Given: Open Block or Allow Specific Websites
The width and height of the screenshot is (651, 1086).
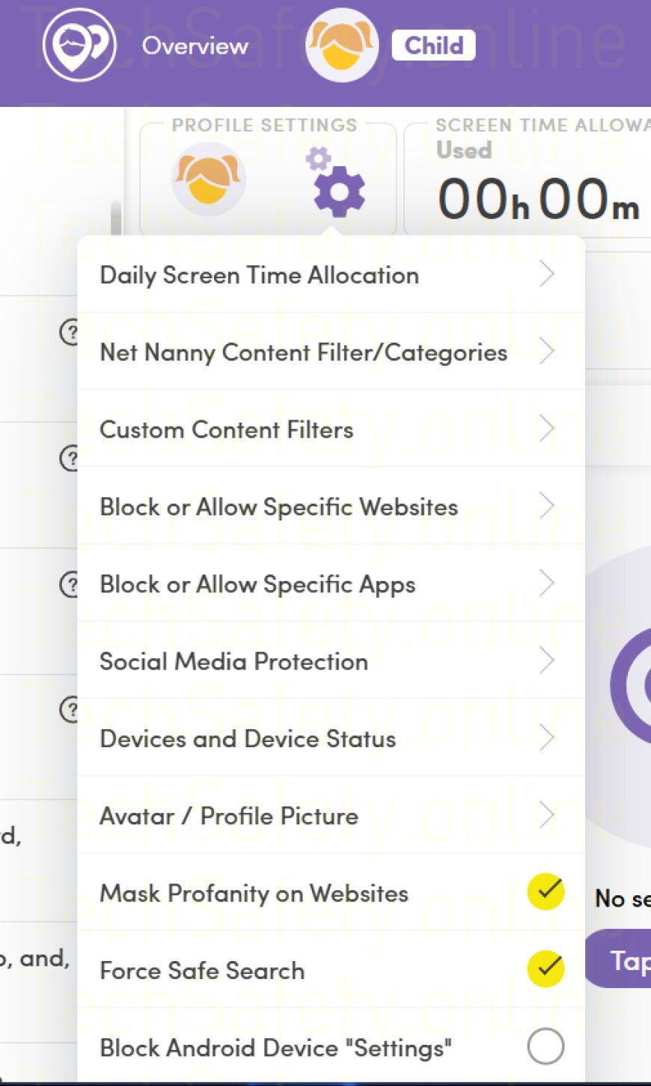Looking at the screenshot, I should tap(279, 507).
